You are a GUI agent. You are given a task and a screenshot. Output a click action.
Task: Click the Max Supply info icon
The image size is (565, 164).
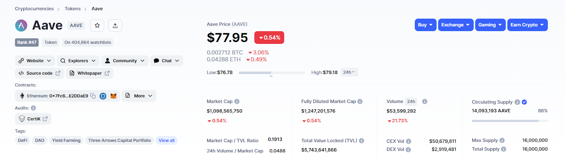tap(502, 140)
